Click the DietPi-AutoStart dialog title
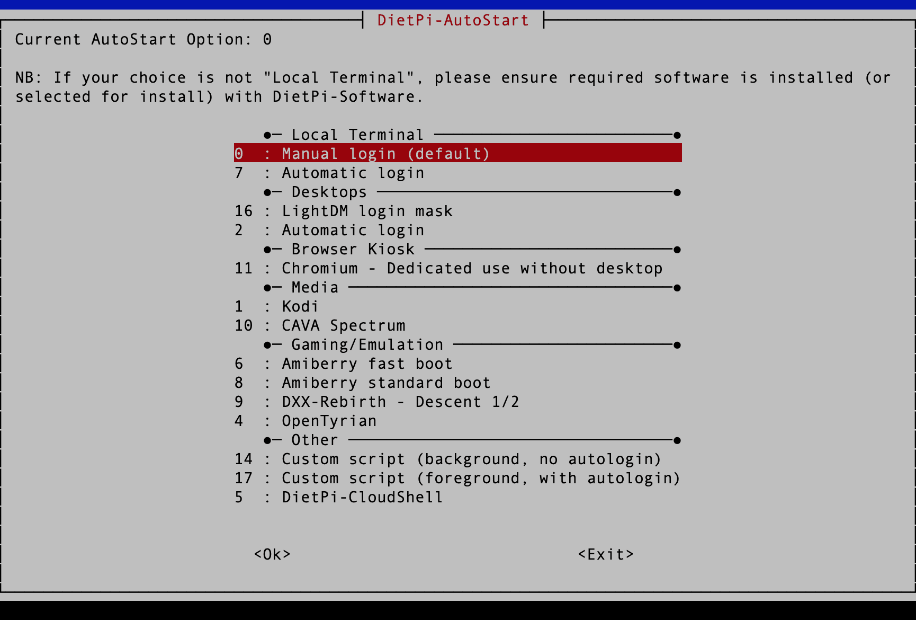The image size is (916, 620). point(453,20)
